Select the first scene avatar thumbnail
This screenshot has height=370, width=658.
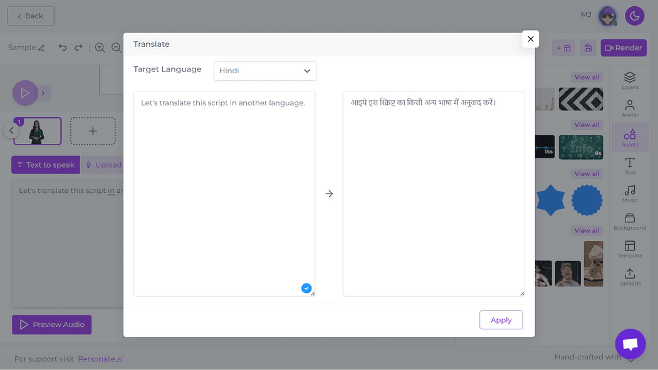[38, 131]
